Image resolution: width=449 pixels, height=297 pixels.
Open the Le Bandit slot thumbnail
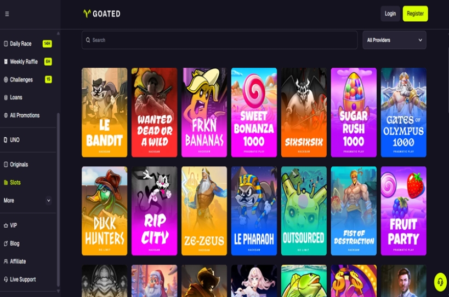pos(105,112)
